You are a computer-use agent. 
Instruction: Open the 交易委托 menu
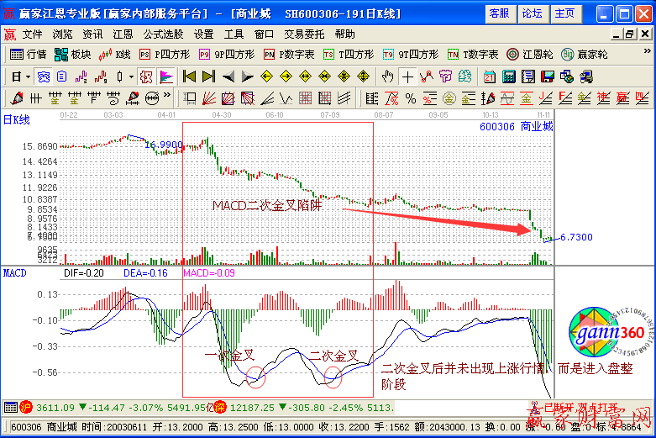pyautogui.click(x=305, y=34)
